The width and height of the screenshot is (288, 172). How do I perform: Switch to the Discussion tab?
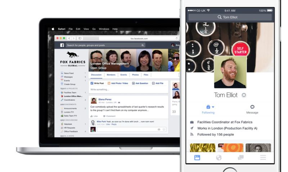(96, 75)
